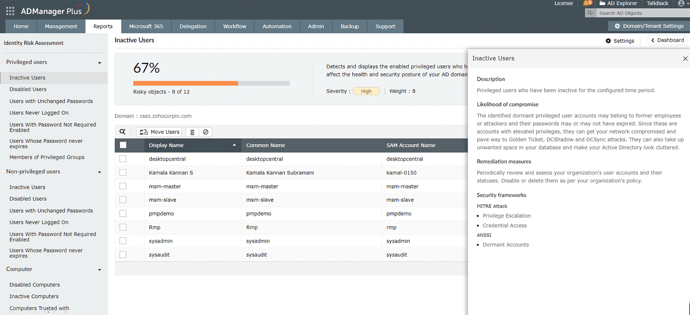
Task: Switch to the Management tab
Action: [61, 26]
